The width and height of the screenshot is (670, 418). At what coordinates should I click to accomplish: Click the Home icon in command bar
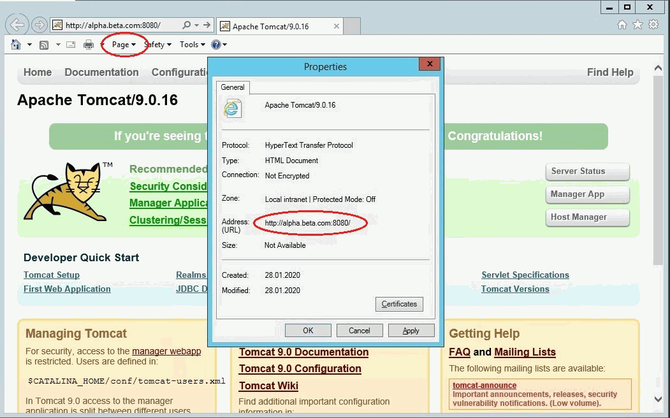click(16, 45)
